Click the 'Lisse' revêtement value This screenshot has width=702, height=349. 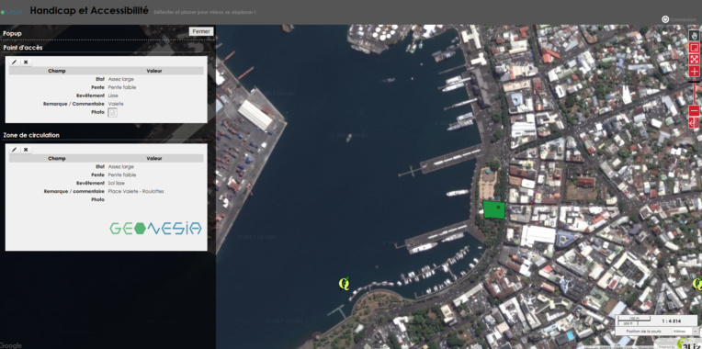(x=113, y=96)
